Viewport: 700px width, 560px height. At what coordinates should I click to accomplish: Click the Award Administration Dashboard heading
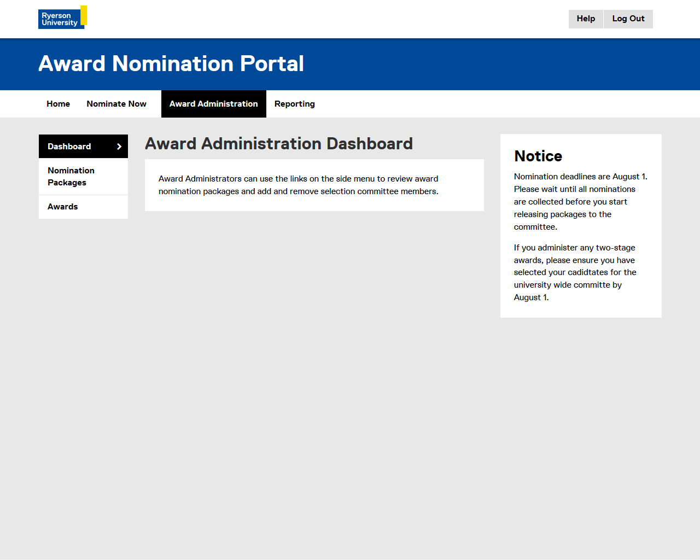click(x=278, y=144)
